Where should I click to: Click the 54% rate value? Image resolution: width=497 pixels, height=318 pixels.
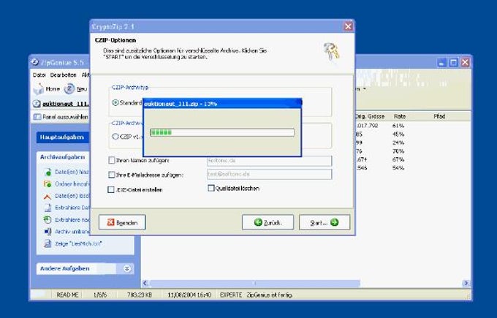coord(398,167)
